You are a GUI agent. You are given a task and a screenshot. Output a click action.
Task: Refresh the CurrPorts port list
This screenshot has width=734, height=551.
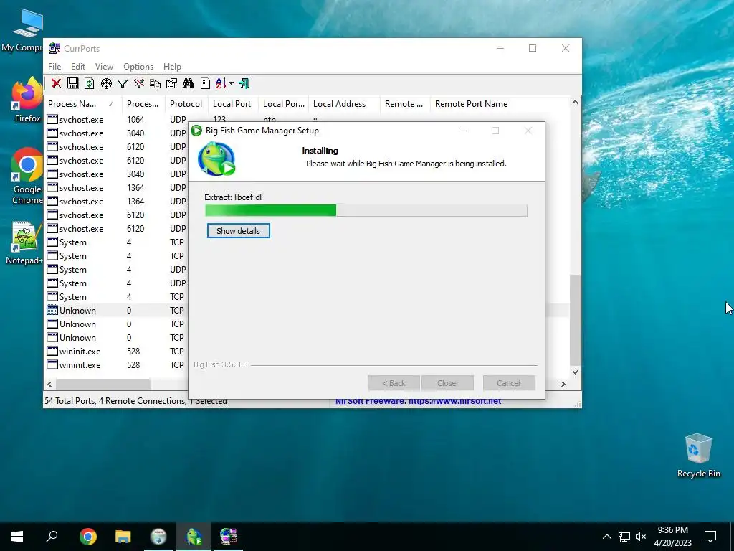coord(89,83)
